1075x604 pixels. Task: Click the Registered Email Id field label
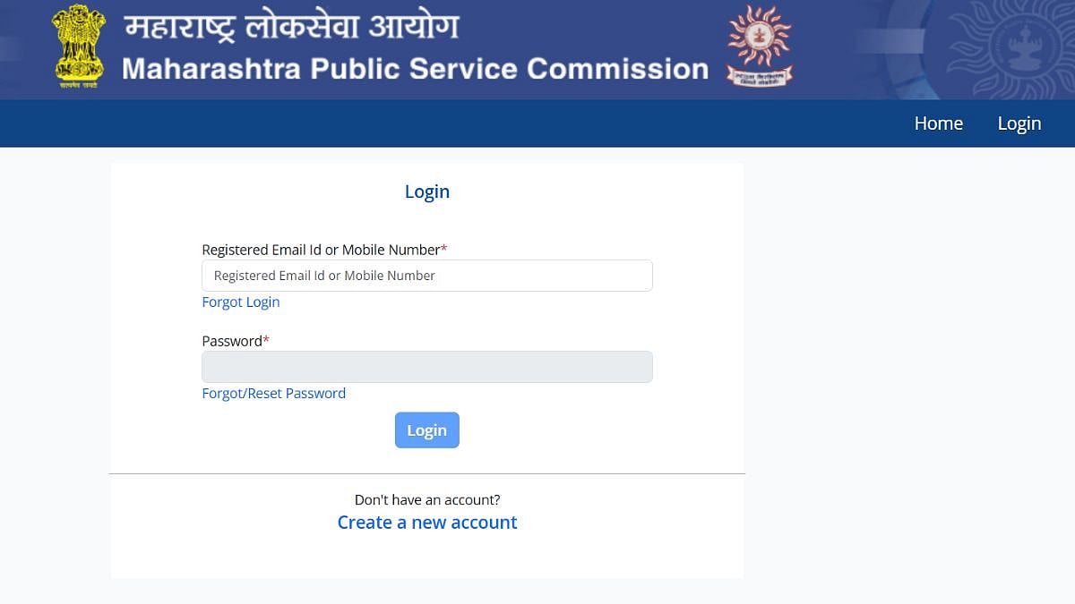[319, 250]
